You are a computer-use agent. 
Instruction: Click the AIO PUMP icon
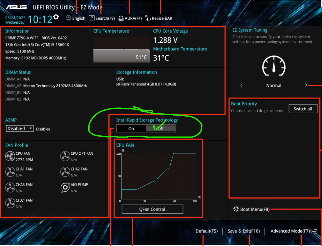pyautogui.click(x=65, y=188)
